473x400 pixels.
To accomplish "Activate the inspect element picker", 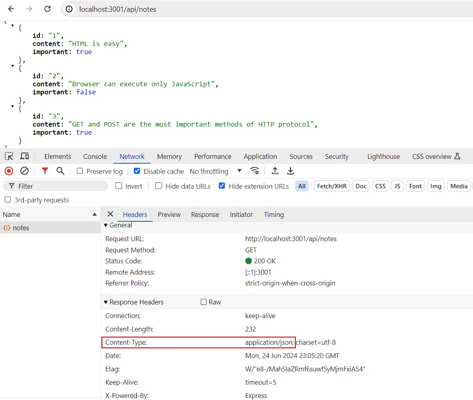I will (x=9, y=156).
